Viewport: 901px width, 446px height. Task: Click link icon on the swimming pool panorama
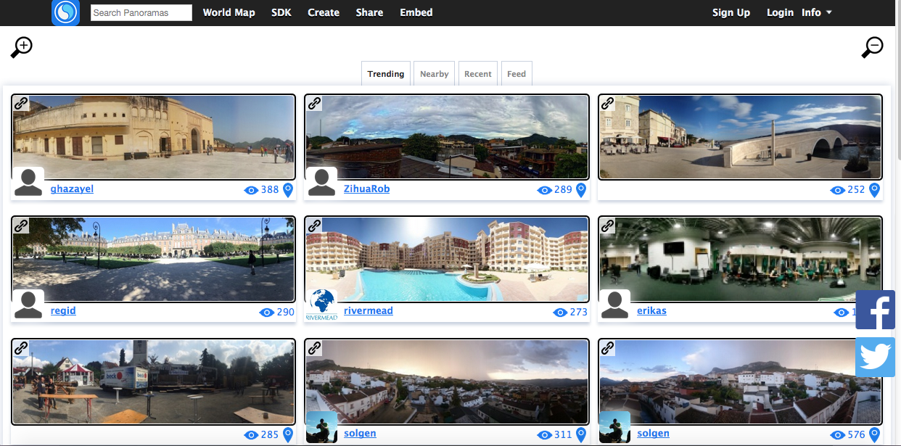coord(315,226)
